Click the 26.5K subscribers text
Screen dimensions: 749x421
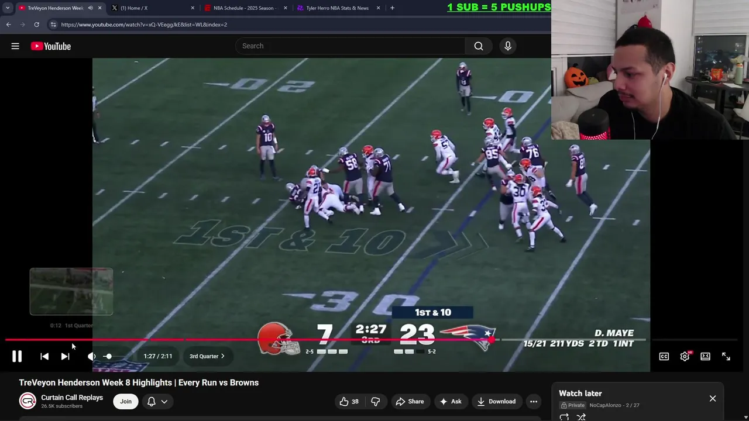(x=61, y=406)
